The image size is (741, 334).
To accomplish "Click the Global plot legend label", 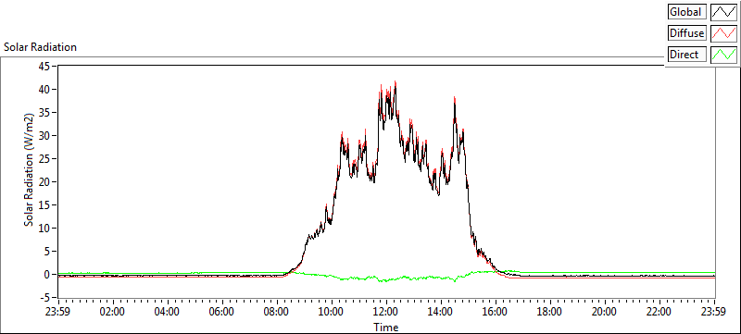I will pyautogui.click(x=686, y=12).
